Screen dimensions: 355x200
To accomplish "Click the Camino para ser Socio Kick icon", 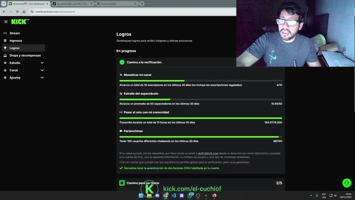I will [122, 183].
